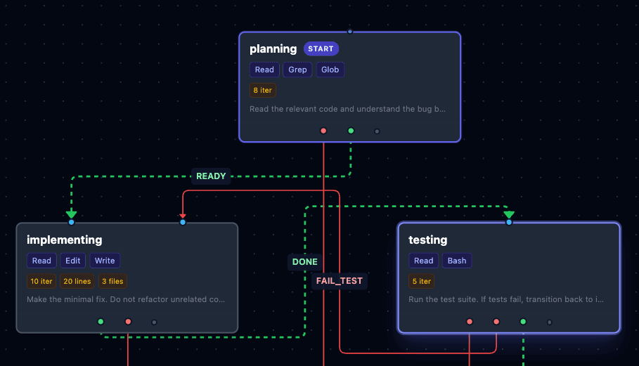Click the Edit tool tag in implementing
The height and width of the screenshot is (366, 639).
pyautogui.click(x=73, y=261)
